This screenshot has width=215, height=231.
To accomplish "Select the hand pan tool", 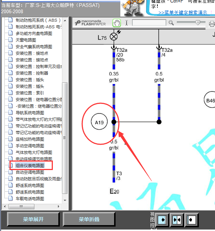I will click(x=117, y=23).
